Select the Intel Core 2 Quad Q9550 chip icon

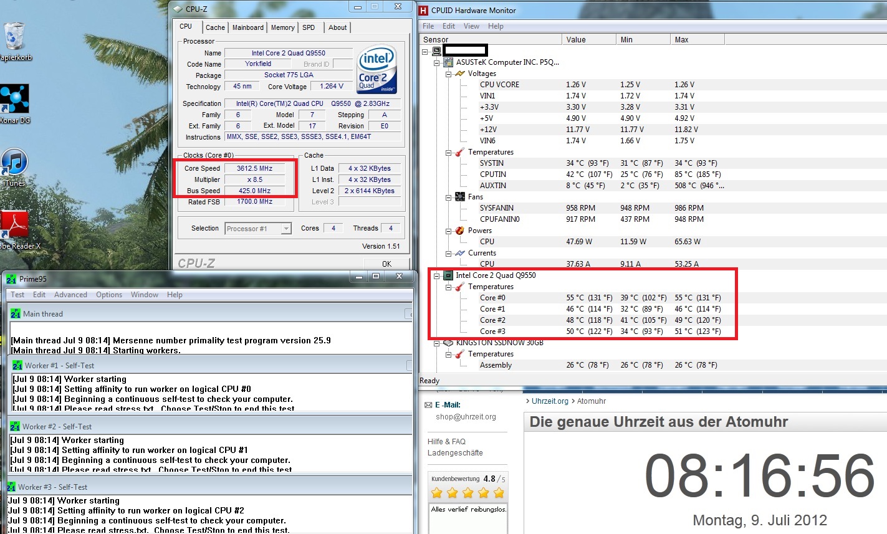coord(448,275)
